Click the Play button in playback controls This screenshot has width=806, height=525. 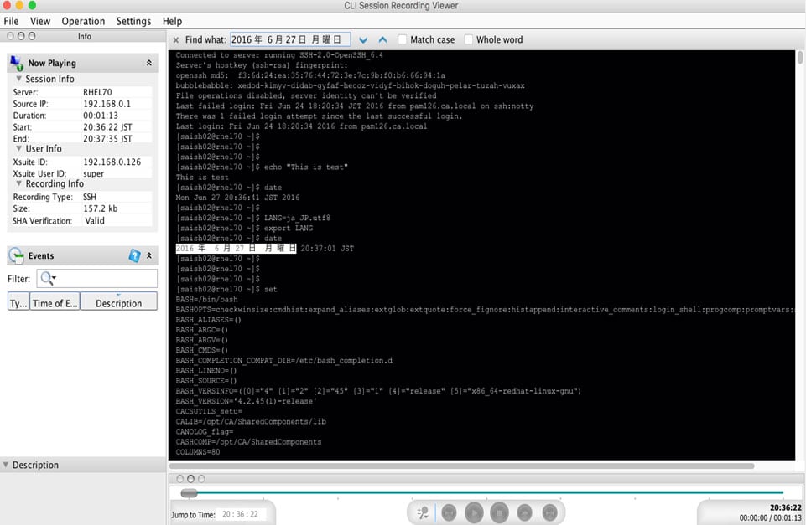[474, 512]
